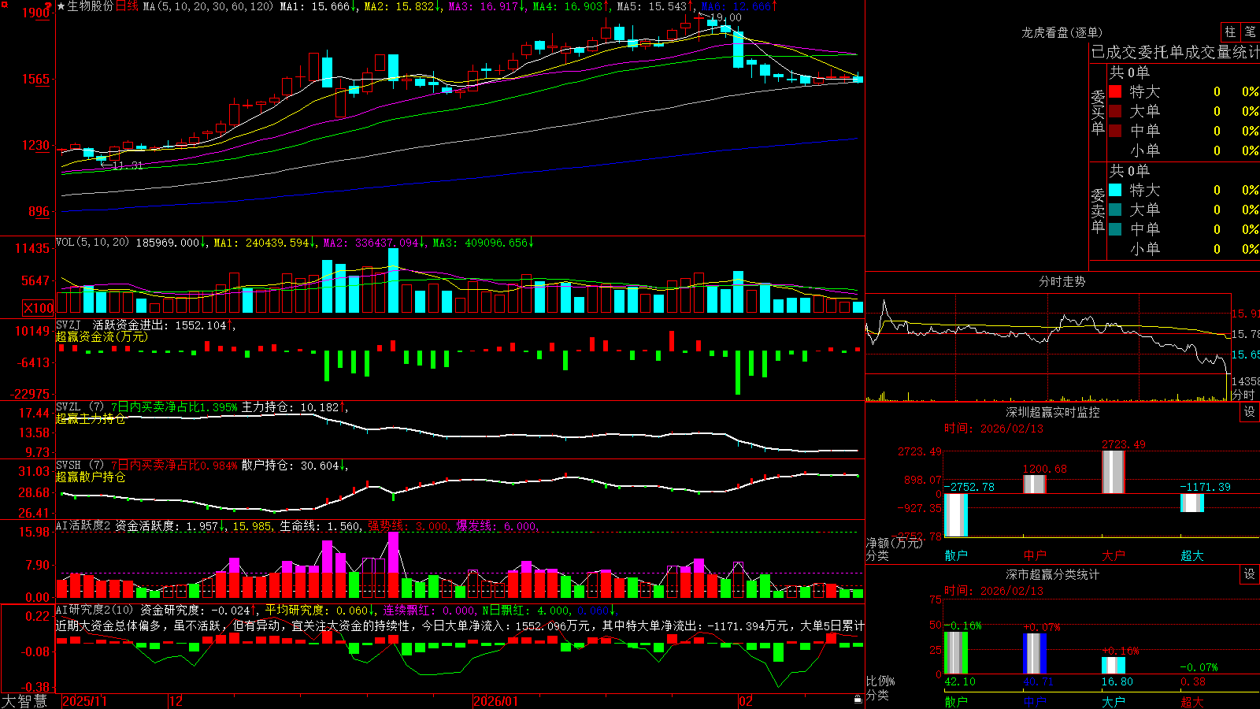
Task: Click the 大智慧 logo in bottom-left corner
Action: tap(24, 701)
